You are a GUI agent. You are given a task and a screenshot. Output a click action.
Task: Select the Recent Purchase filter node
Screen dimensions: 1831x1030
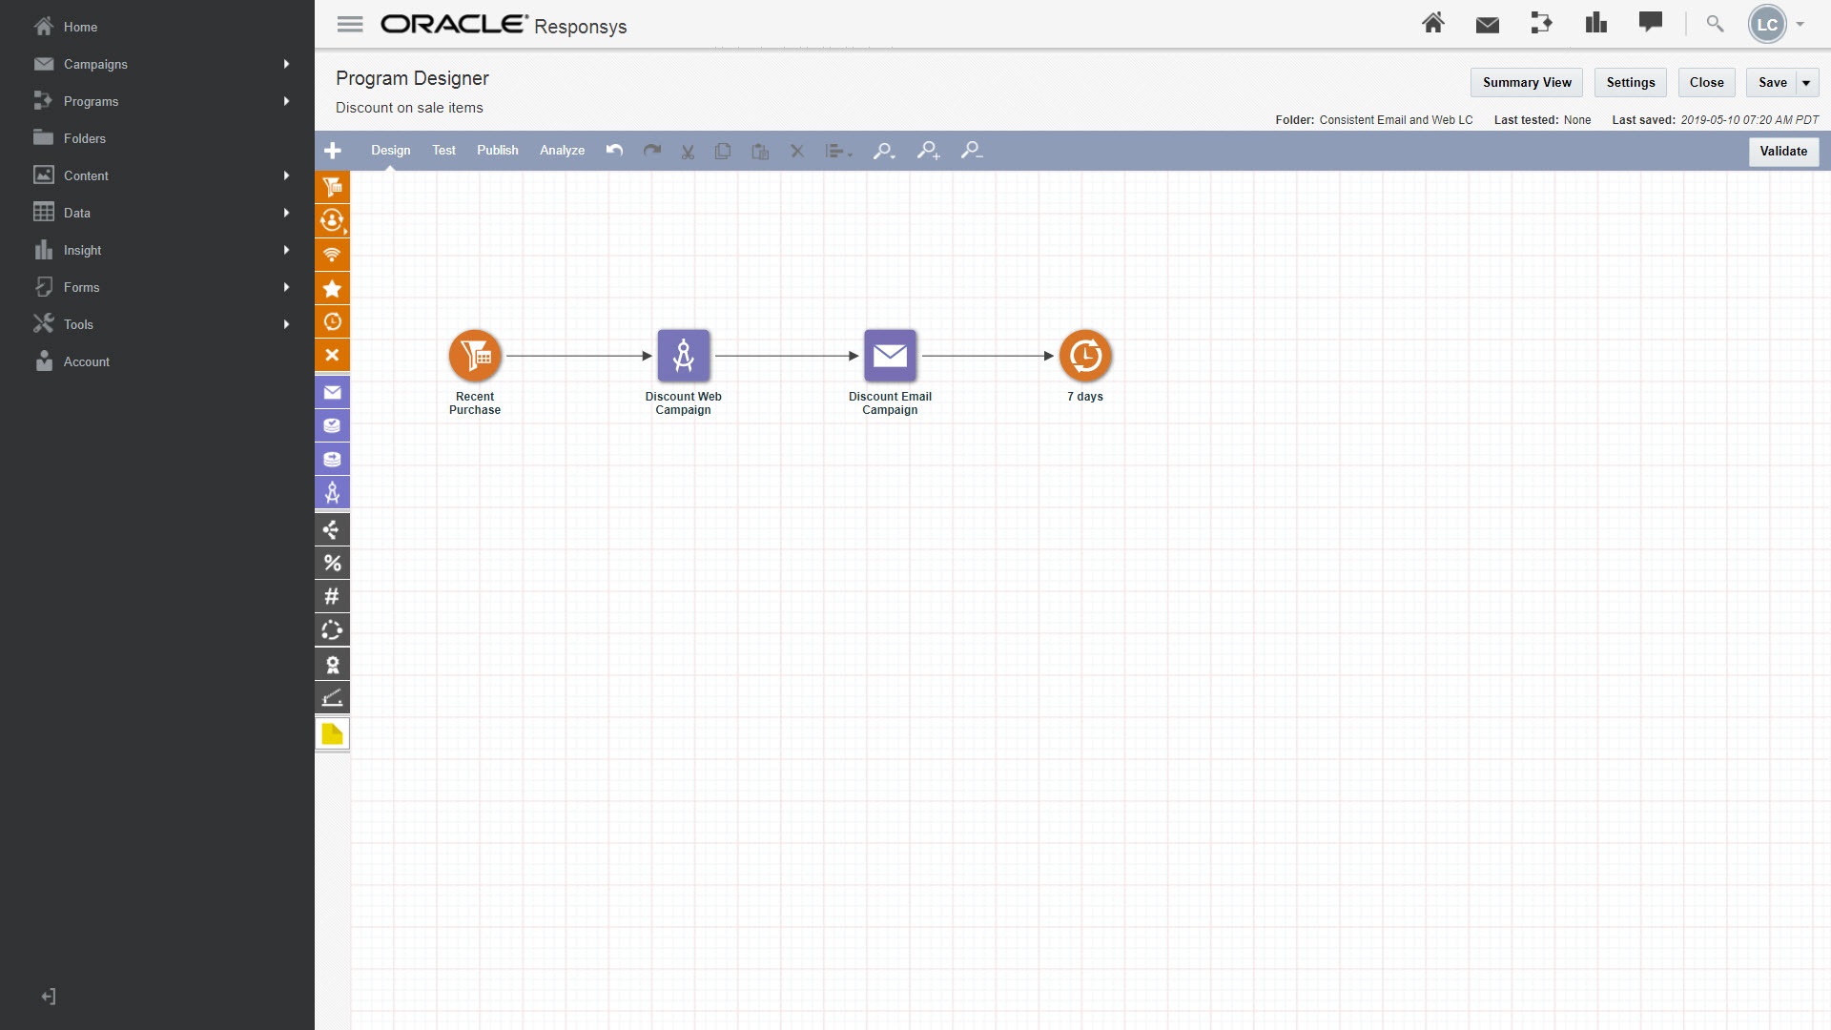pyautogui.click(x=475, y=356)
